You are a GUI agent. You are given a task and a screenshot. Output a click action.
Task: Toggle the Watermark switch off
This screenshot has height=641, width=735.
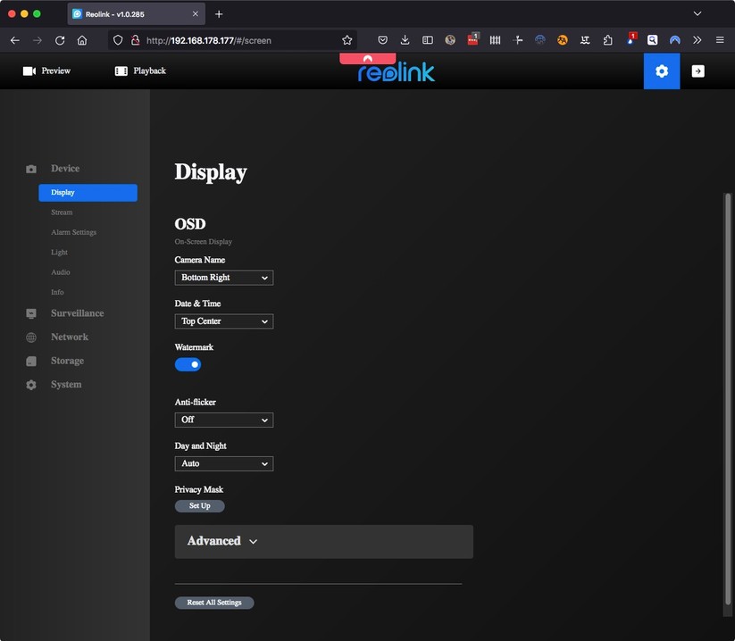click(188, 364)
